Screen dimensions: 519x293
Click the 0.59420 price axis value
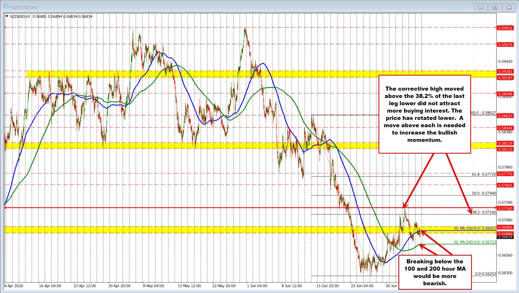(x=506, y=62)
